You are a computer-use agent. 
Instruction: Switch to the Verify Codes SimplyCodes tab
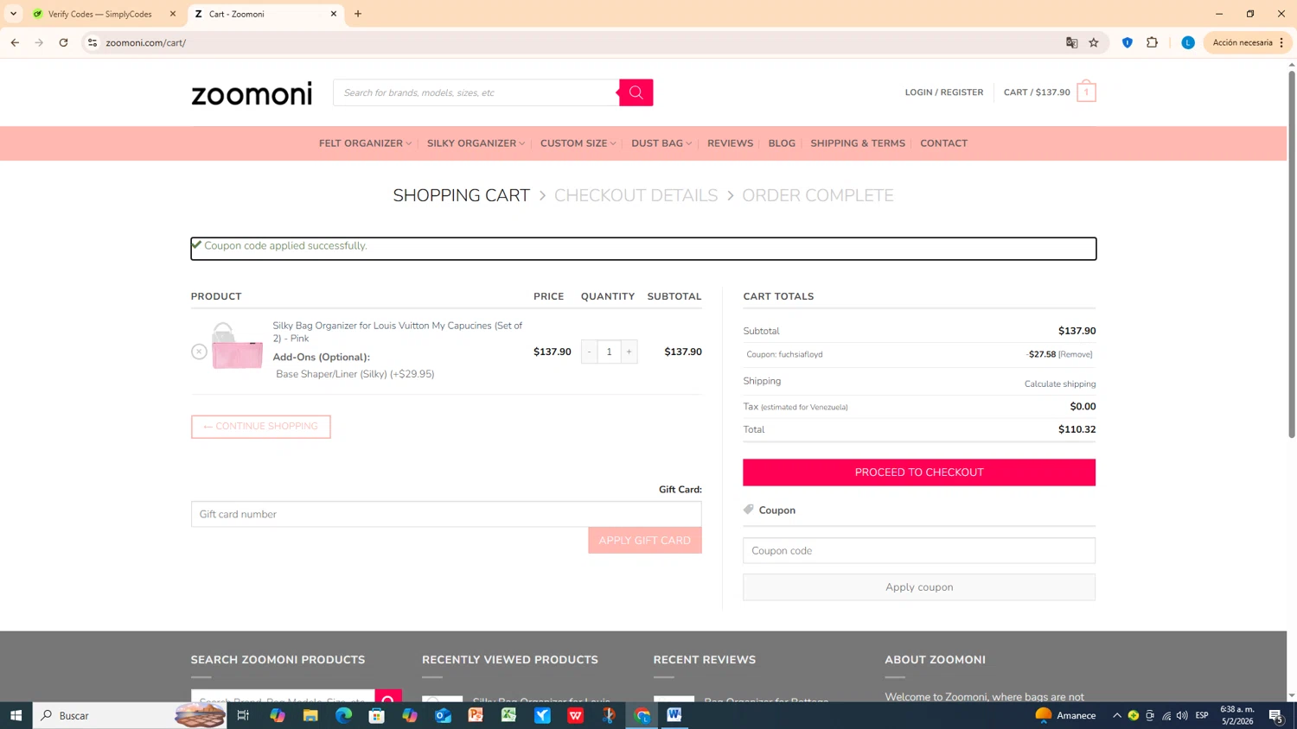click(x=102, y=14)
